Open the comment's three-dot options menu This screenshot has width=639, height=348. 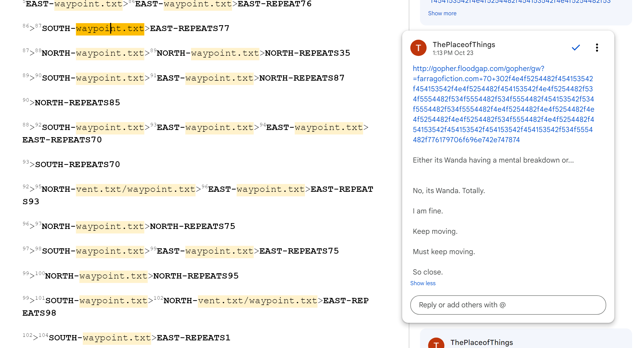pyautogui.click(x=597, y=48)
